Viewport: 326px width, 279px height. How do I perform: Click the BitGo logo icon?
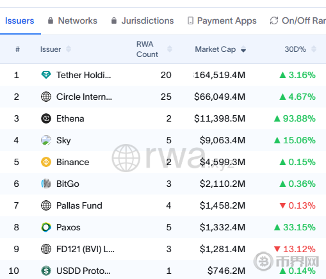46,184
